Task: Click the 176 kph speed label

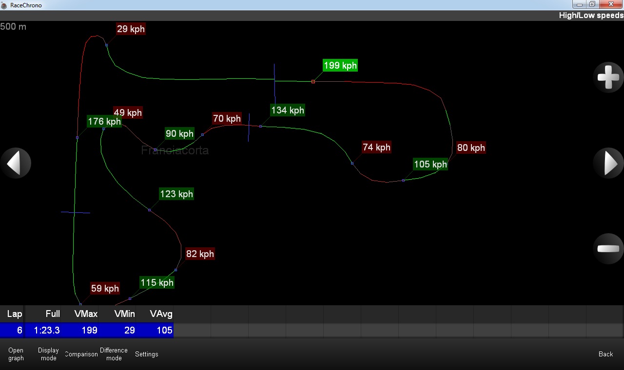Action: pyautogui.click(x=104, y=122)
